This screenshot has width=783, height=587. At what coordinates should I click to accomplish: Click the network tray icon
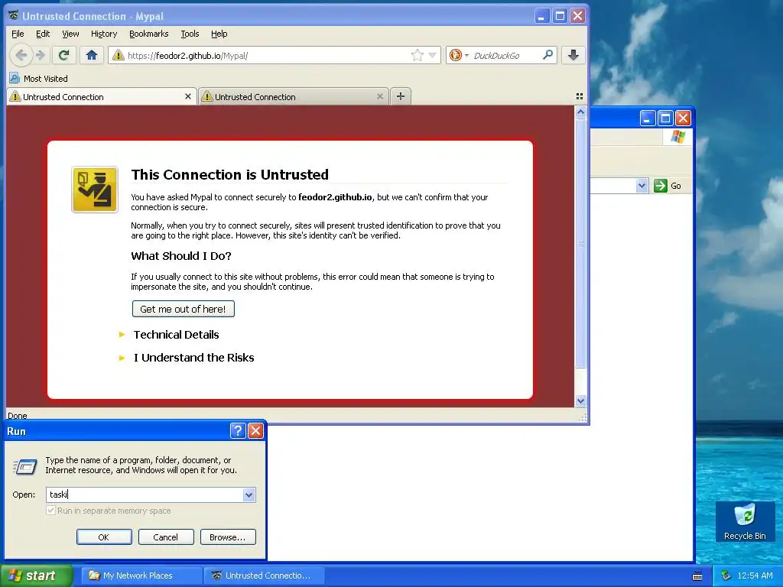726,576
